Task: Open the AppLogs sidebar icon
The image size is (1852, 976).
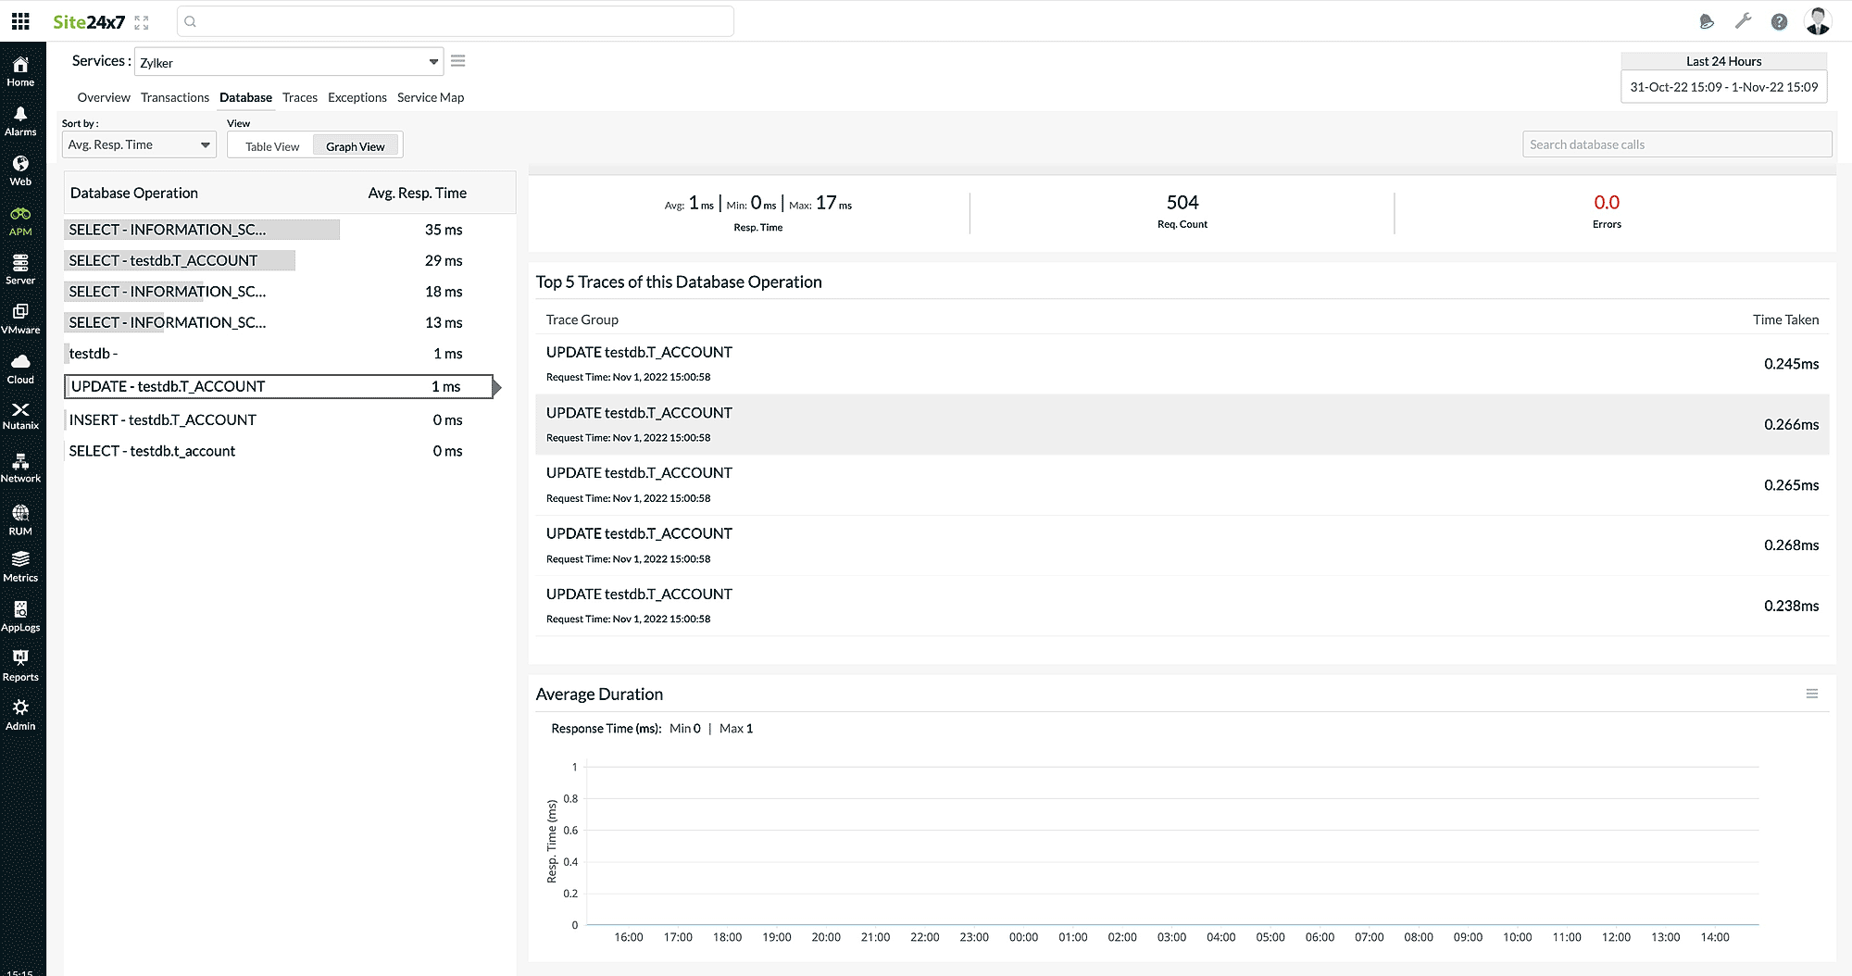Action: tap(20, 616)
